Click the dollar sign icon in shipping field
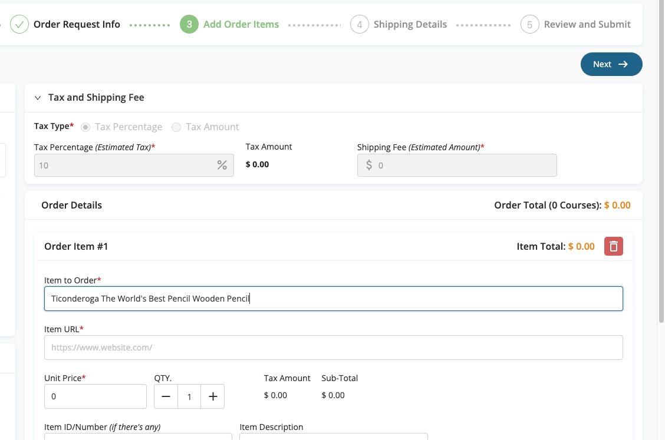665x440 pixels. click(x=369, y=165)
